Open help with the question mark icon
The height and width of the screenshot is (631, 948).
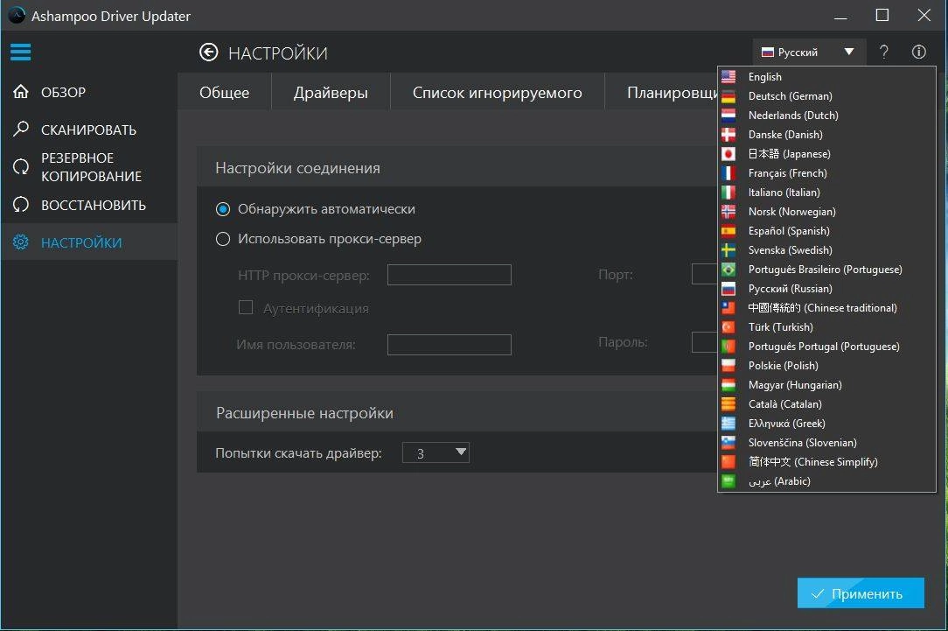coord(884,52)
